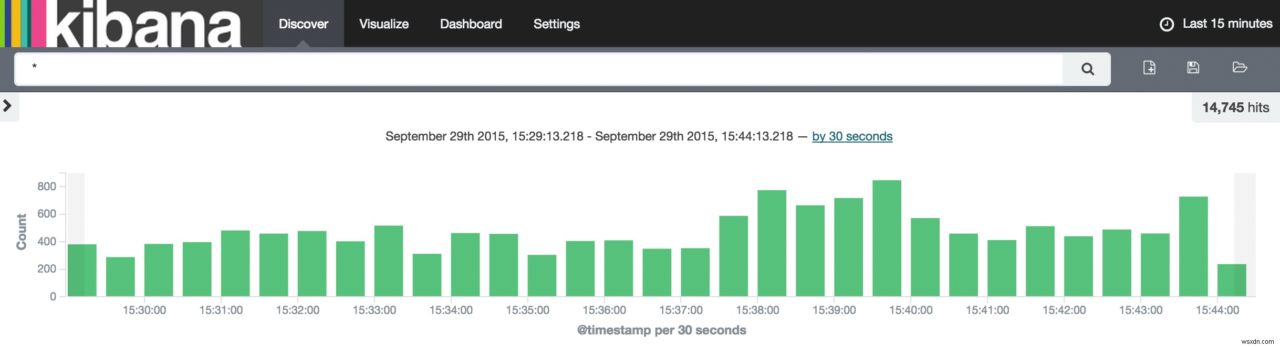Click the 14,745 hits counter
The image size is (1280, 347).
click(x=1235, y=107)
